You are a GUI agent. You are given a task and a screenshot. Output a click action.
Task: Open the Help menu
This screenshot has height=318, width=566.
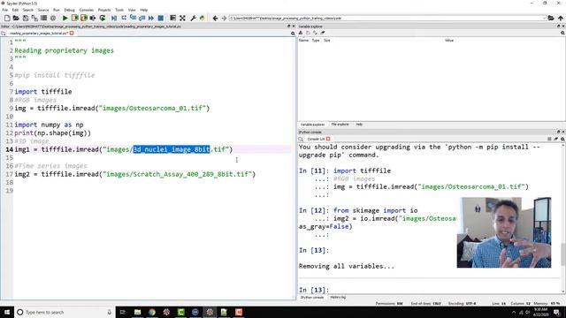tap(144, 10)
